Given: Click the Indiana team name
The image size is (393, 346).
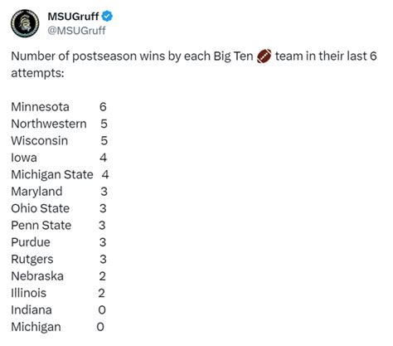Looking at the screenshot, I should pos(32,310).
